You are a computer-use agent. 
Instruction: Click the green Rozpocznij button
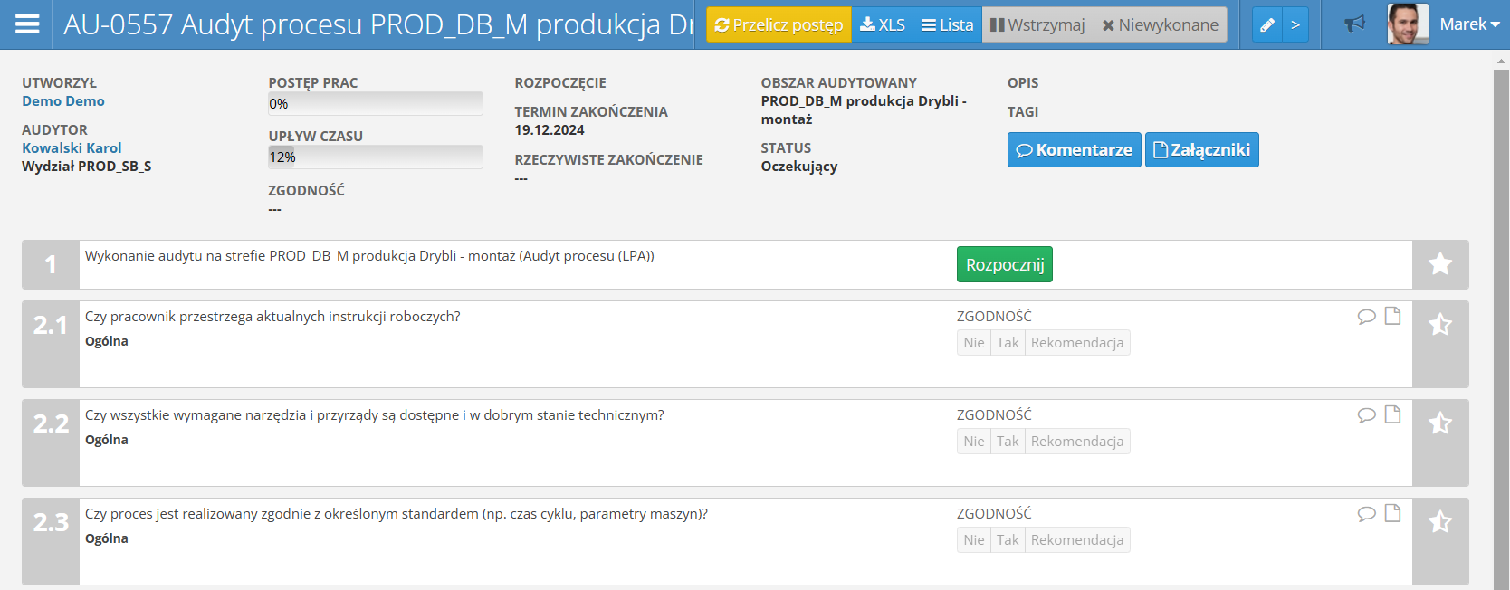[x=1004, y=265]
